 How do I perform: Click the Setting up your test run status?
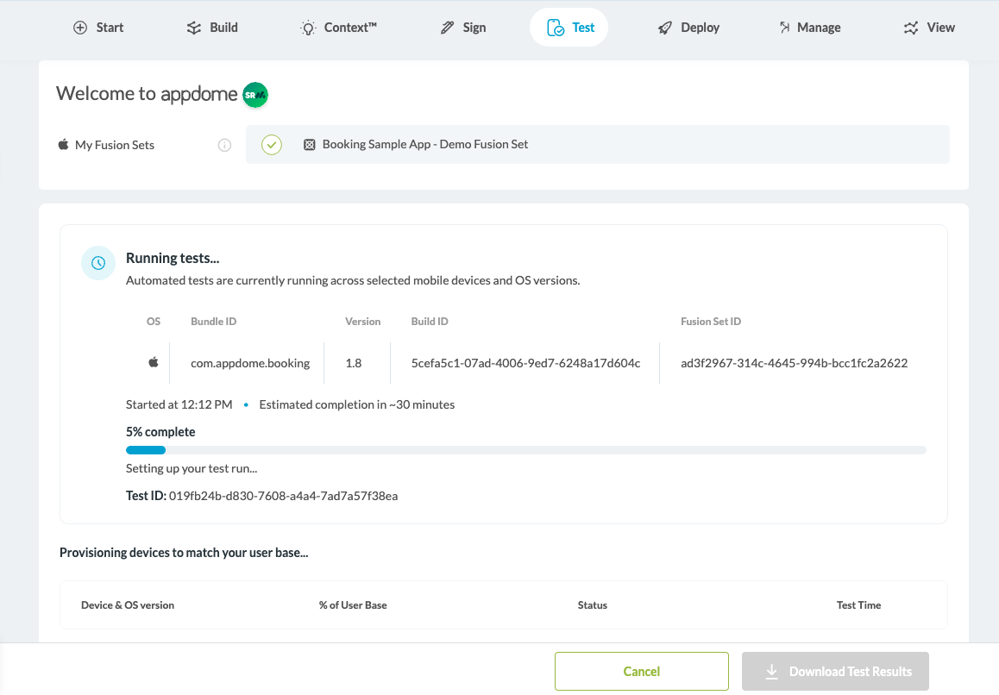192,468
